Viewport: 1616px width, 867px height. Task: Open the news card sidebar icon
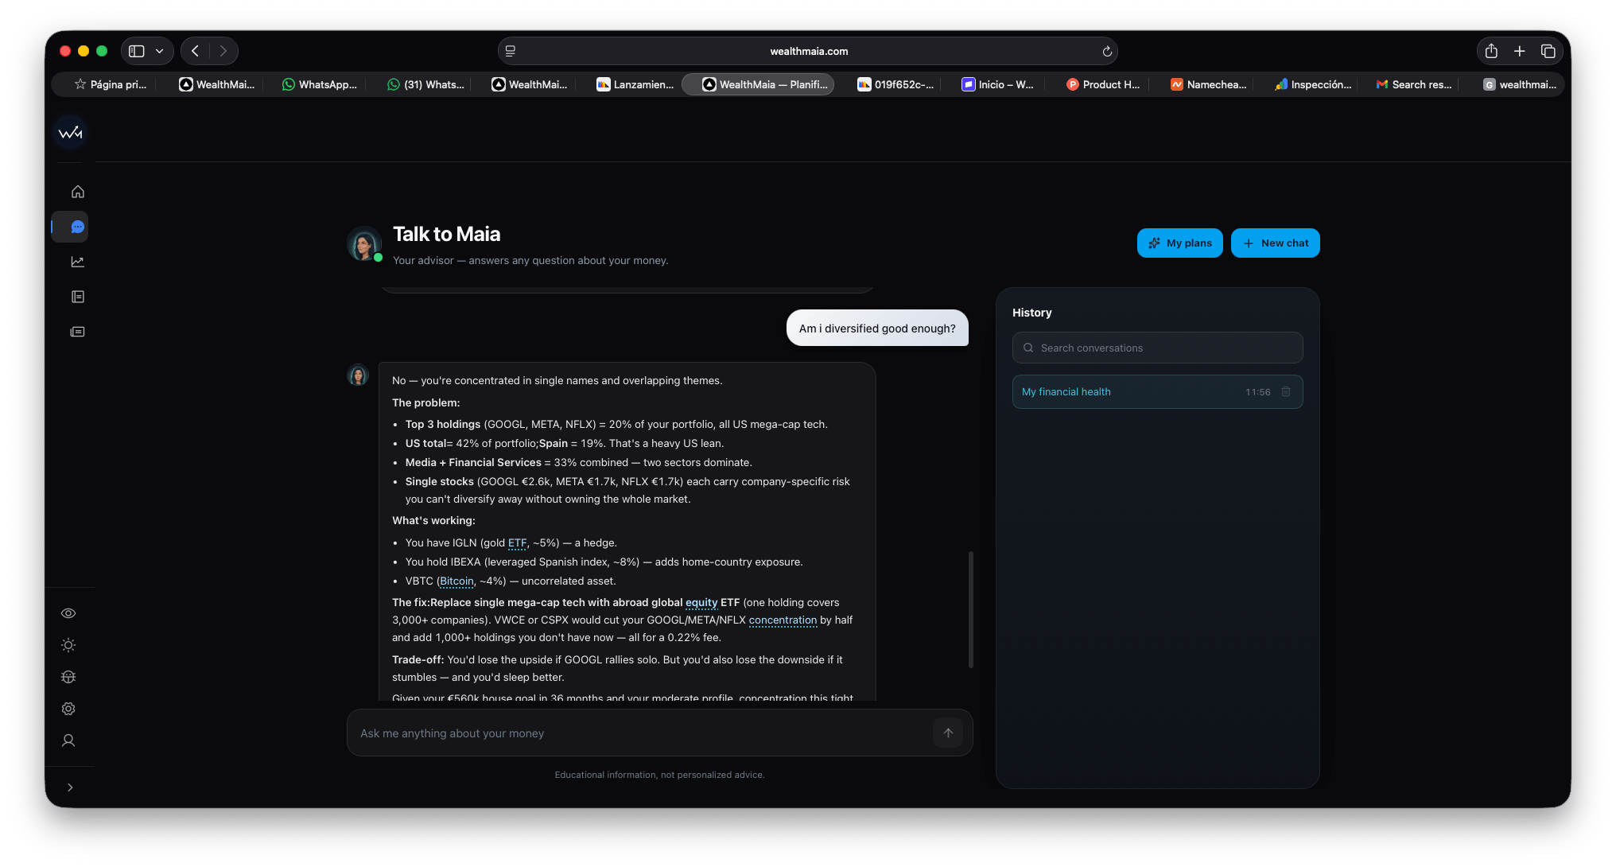(x=77, y=332)
